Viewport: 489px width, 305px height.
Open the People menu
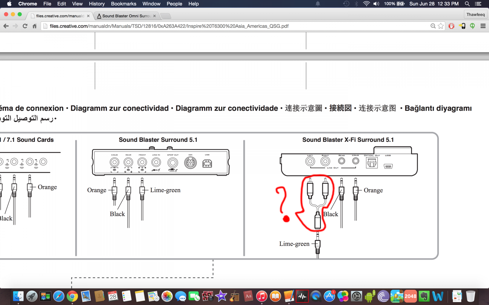[x=174, y=4]
